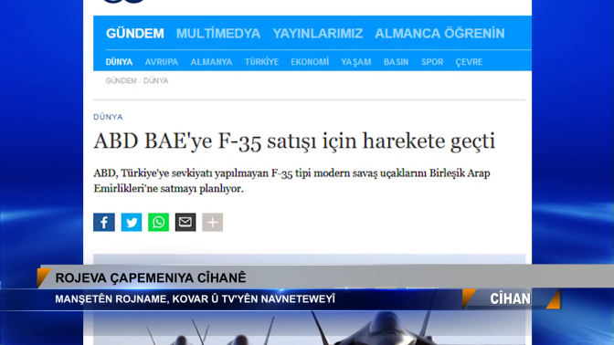Share the article via WhatsApp
This screenshot has height=345, width=614.
pyautogui.click(x=158, y=222)
